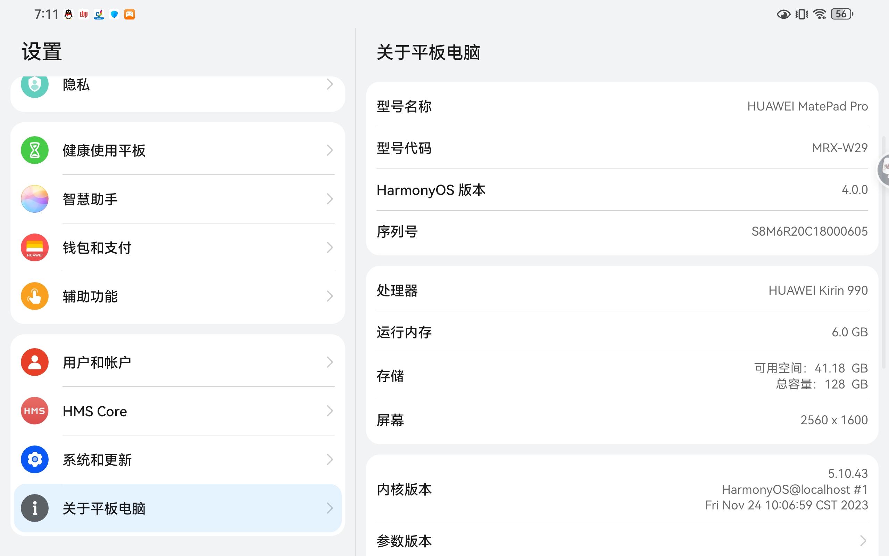Tap 可用空间 41.18 GB storage text
Image resolution: width=889 pixels, height=556 pixels.
click(811, 368)
